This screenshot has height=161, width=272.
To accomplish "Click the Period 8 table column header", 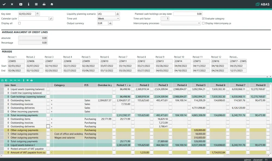I will 258,85.
